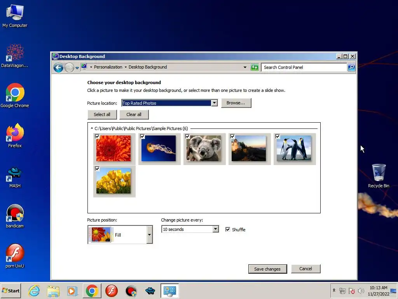Click the Search Control Panel field
The height and width of the screenshot is (299, 398).
(x=304, y=67)
